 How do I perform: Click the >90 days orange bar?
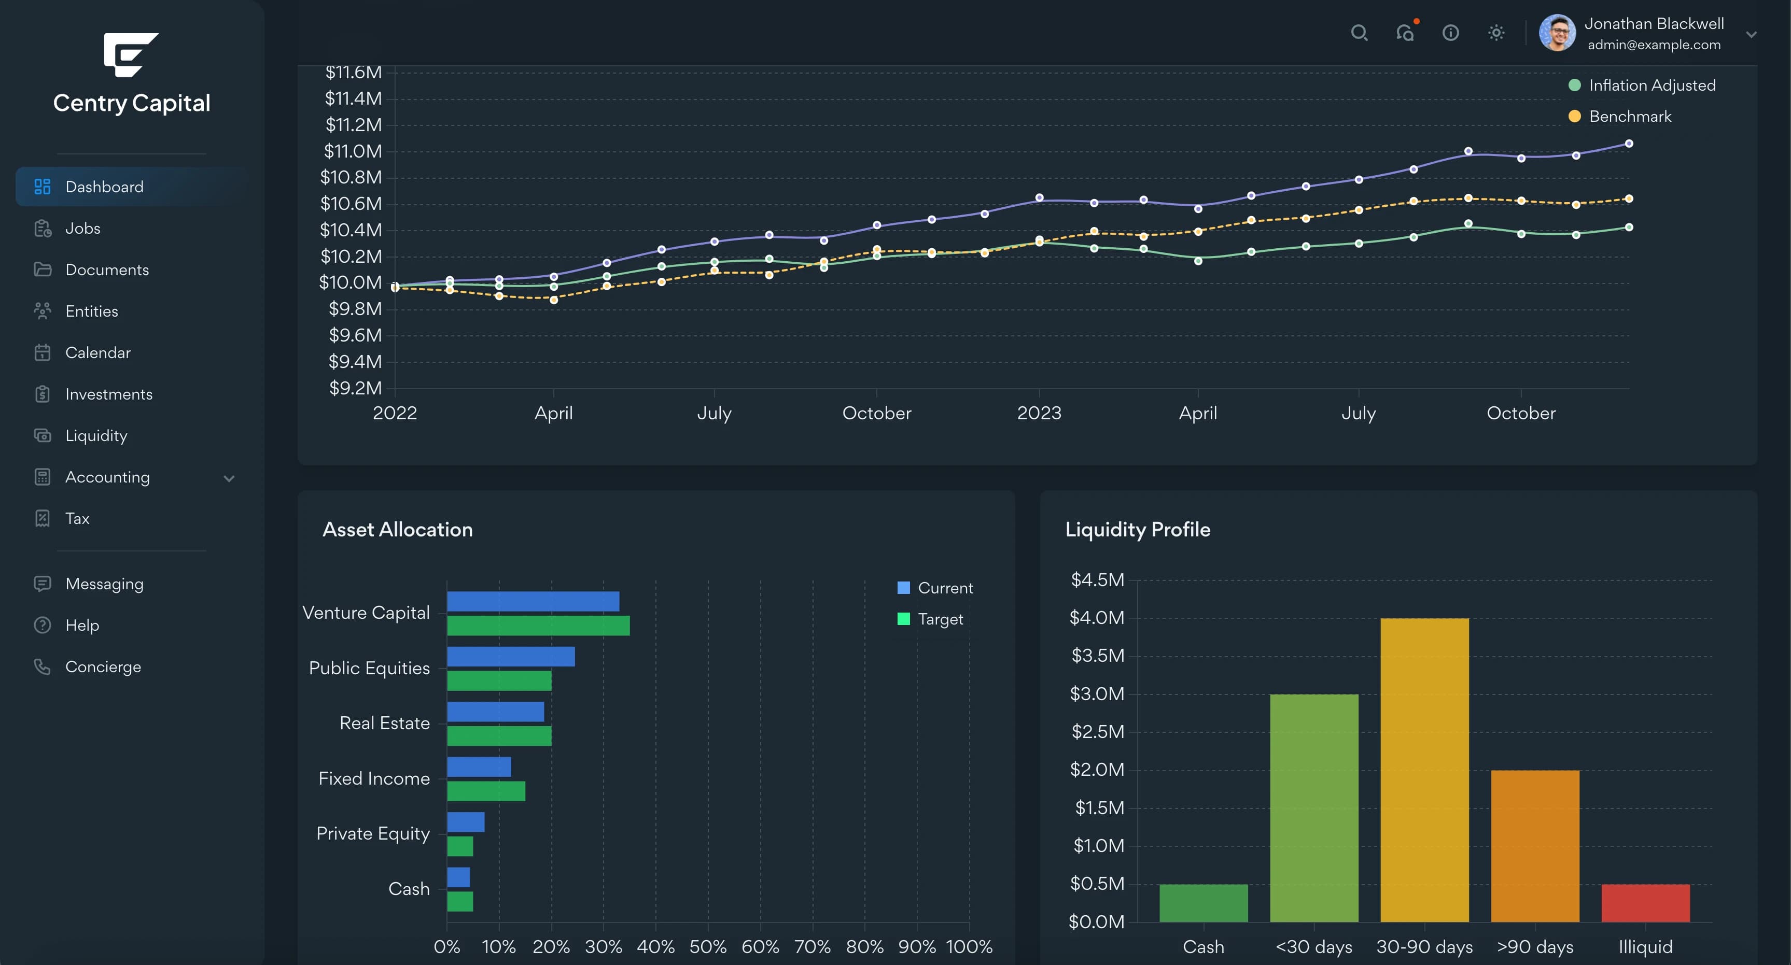(1535, 846)
